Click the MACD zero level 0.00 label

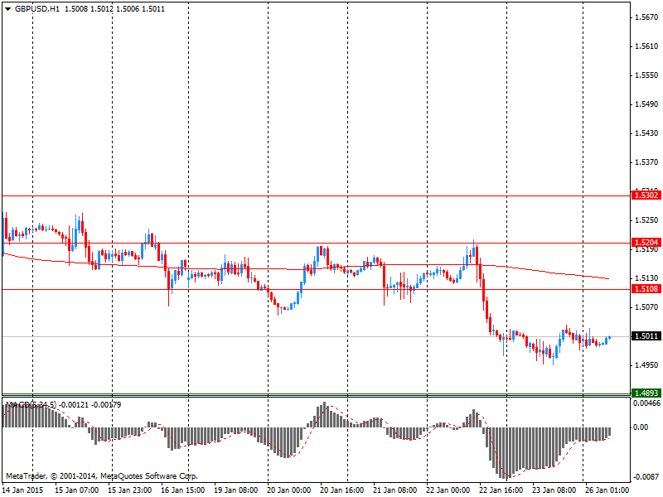[641, 427]
